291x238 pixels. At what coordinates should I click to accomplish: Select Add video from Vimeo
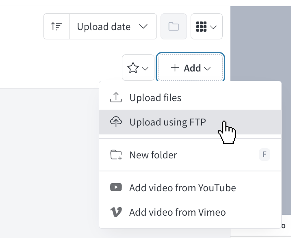pyautogui.click(x=177, y=212)
